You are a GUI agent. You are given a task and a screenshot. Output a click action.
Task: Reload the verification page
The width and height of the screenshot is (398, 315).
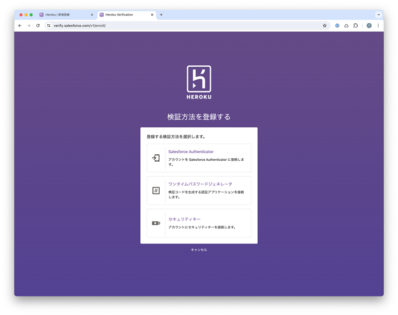pos(38,25)
